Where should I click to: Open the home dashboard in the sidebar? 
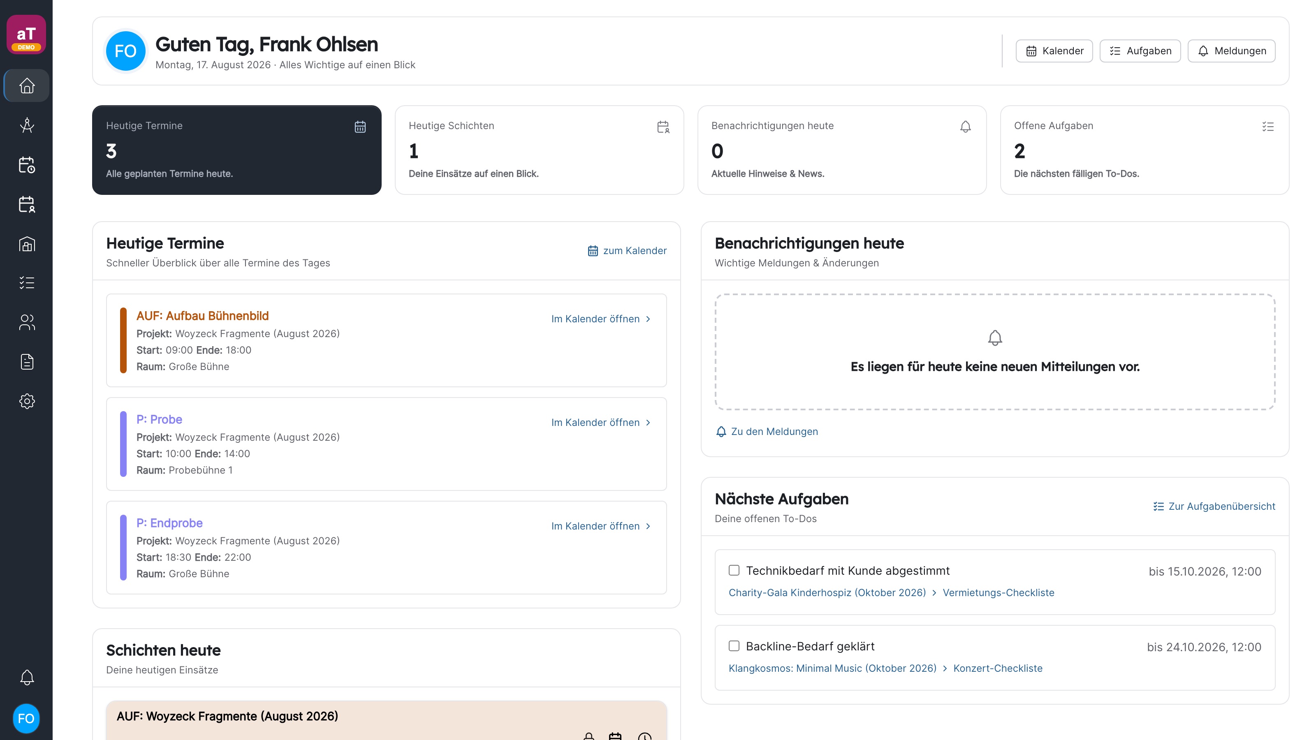pyautogui.click(x=27, y=86)
